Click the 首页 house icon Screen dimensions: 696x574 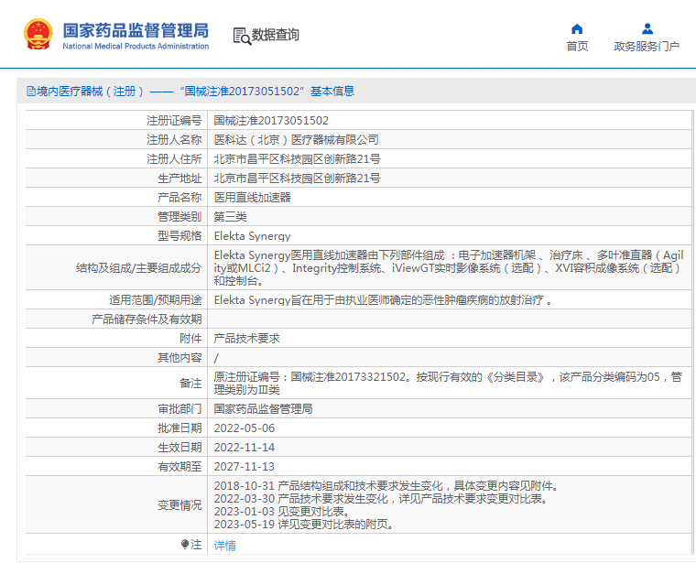click(x=577, y=28)
